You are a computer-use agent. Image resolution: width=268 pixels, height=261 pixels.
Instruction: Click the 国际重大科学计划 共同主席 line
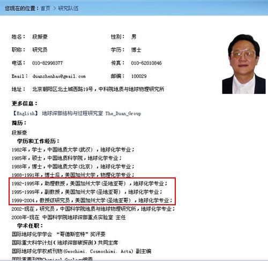click(65, 243)
